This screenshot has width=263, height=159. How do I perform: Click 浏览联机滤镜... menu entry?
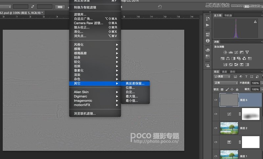click(x=95, y=114)
